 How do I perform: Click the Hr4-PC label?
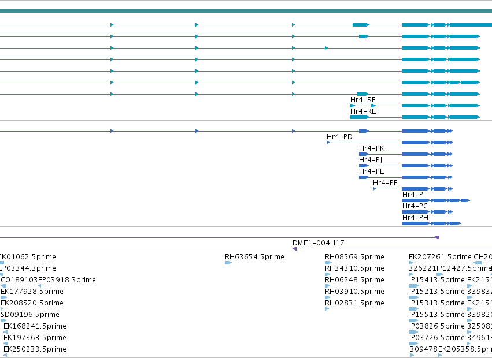click(415, 206)
